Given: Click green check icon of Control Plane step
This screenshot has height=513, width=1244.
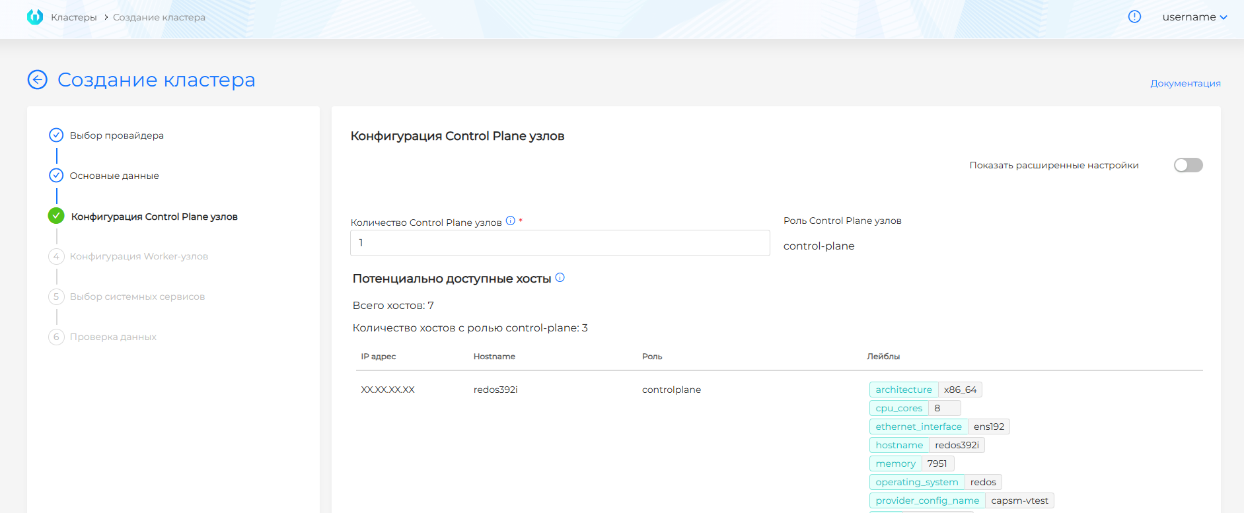Looking at the screenshot, I should tap(56, 216).
